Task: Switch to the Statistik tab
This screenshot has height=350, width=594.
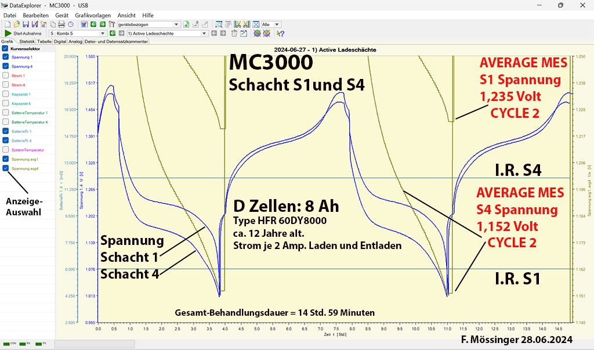Action: coord(27,42)
